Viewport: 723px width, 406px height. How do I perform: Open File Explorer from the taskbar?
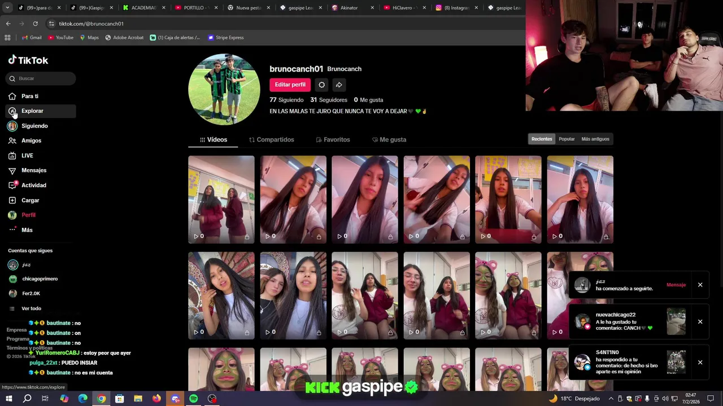coord(138,399)
